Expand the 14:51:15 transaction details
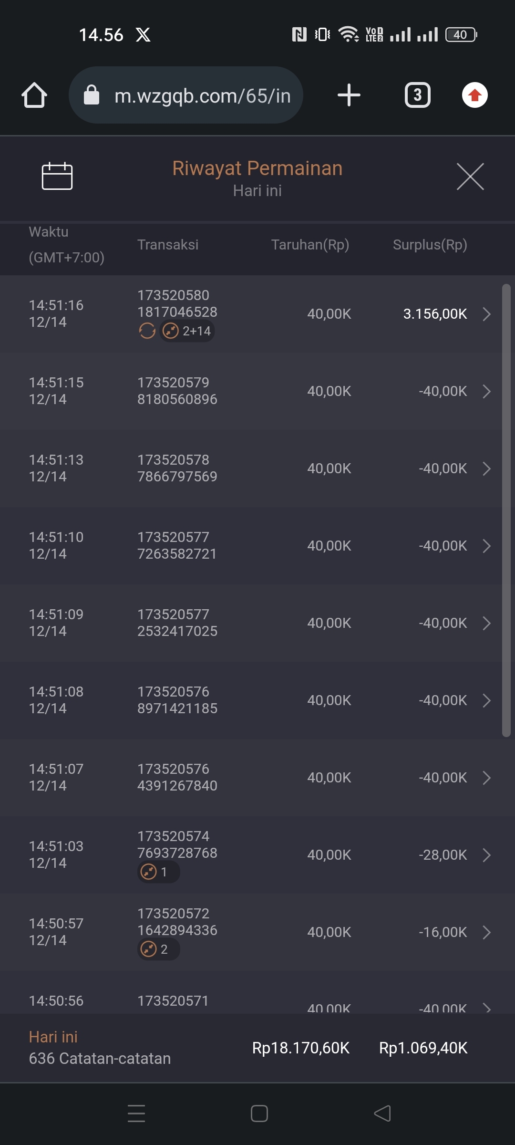Image resolution: width=515 pixels, height=1145 pixels. 486,391
